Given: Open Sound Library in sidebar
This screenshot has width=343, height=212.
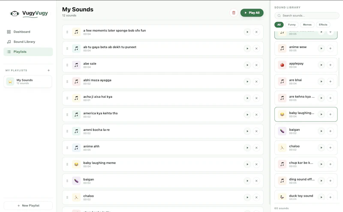Looking at the screenshot, I should [x=28, y=42].
